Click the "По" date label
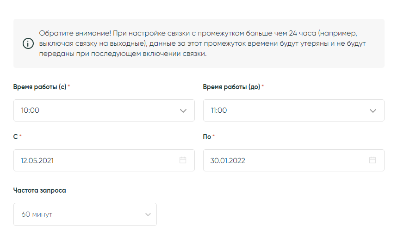 click(207, 137)
